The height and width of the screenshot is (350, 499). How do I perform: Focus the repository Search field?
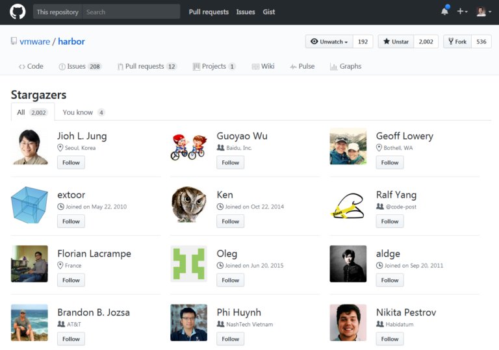(131, 12)
